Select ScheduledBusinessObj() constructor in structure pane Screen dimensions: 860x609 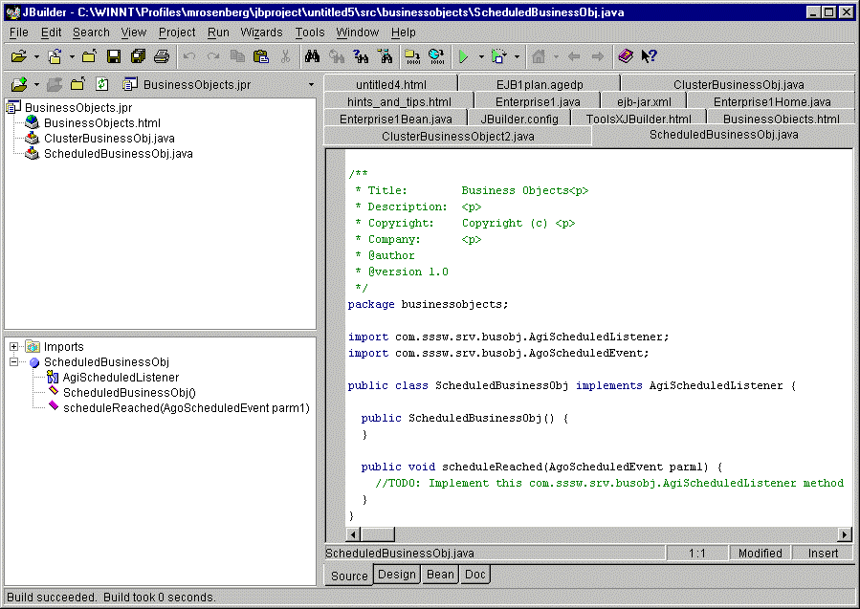point(129,393)
